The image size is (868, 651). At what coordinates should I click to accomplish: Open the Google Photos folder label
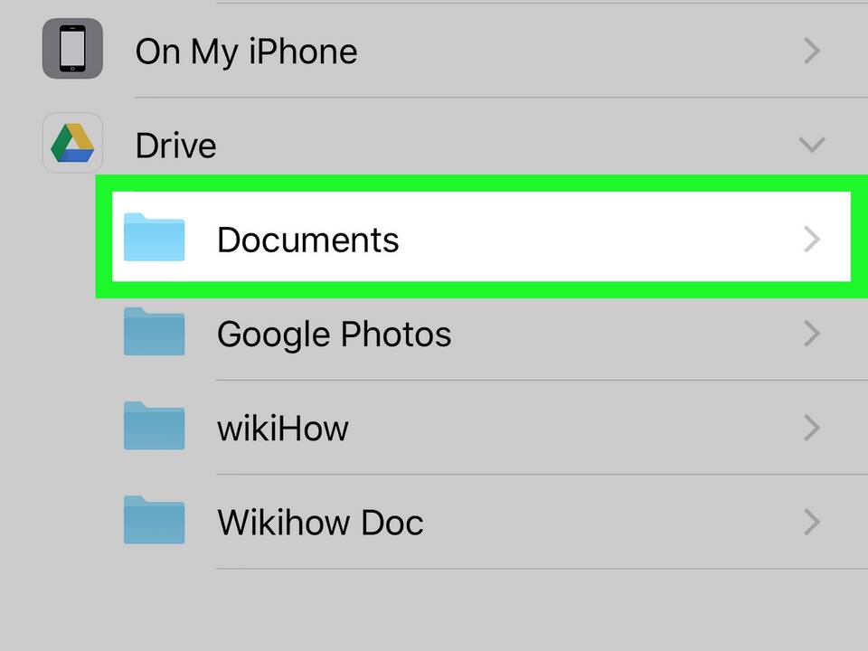334,335
